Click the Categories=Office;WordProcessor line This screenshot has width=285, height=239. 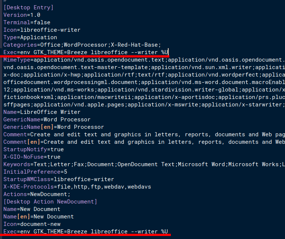click(82, 45)
